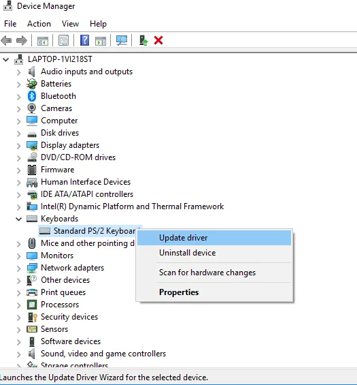Viewport: 357px width, 385px height.
Task: Expand the Software devices category
Action: pos(19,342)
